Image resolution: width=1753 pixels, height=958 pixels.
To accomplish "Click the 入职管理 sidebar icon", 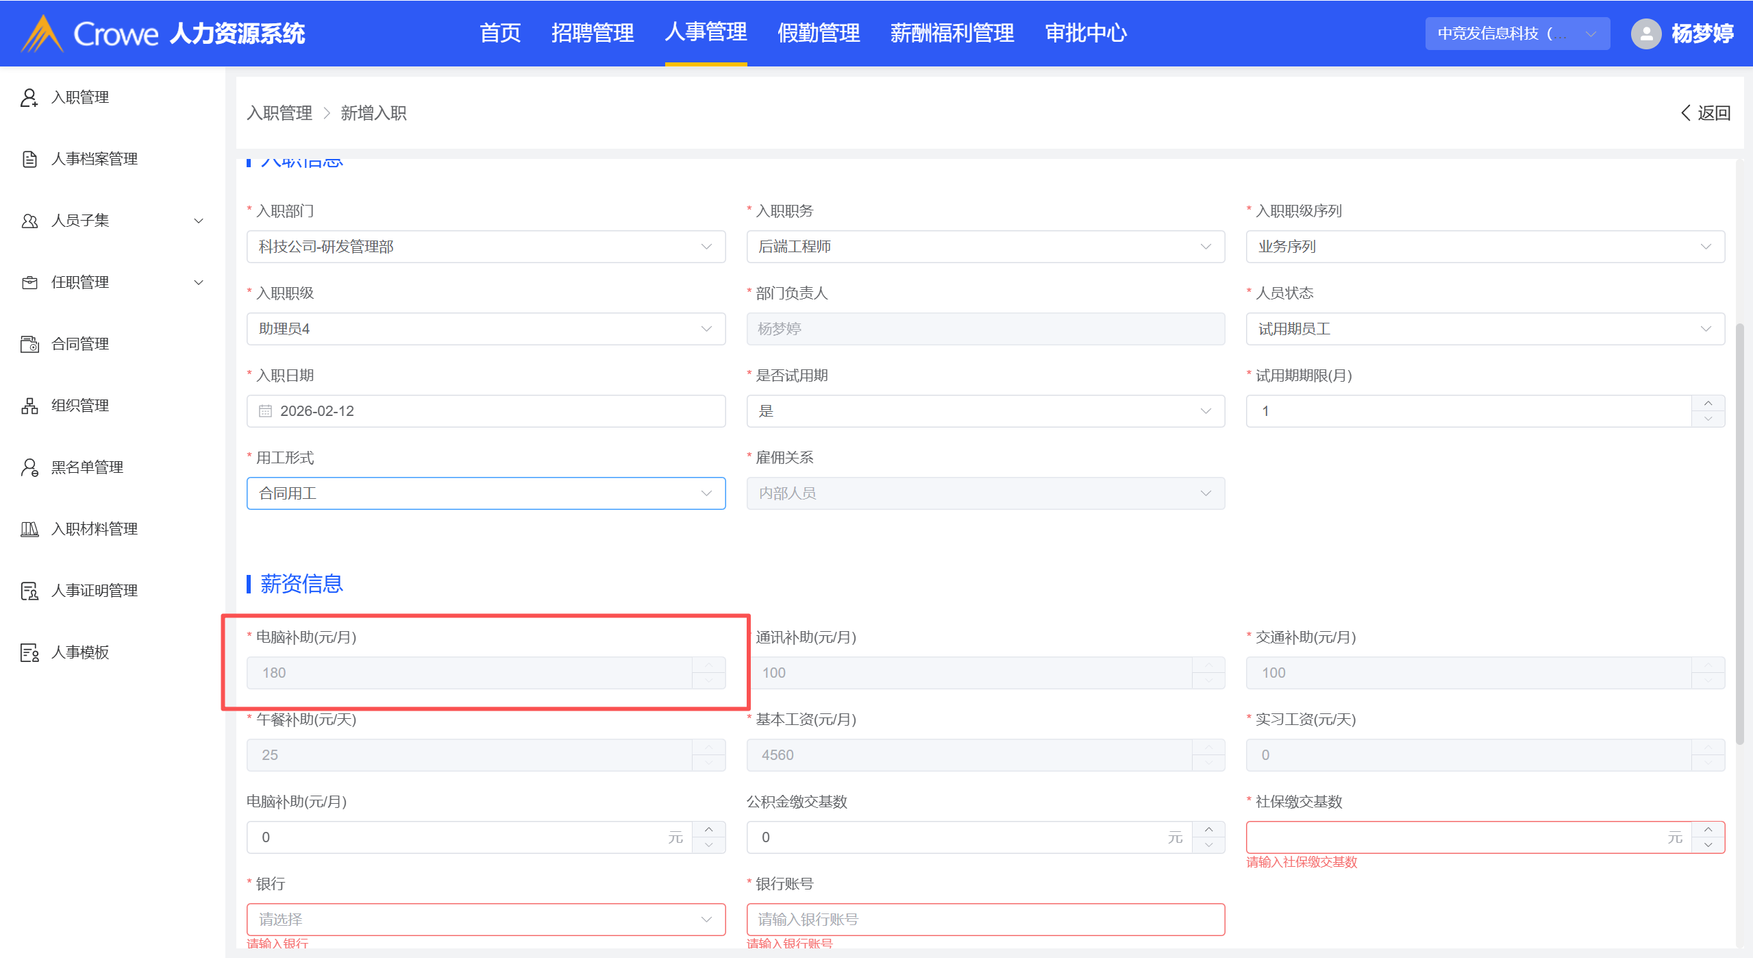I will (29, 97).
